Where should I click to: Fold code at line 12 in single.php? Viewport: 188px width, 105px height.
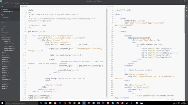(27, 36)
